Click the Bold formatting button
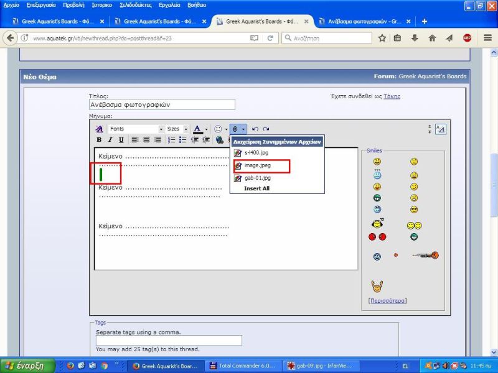 pyautogui.click(x=99, y=140)
